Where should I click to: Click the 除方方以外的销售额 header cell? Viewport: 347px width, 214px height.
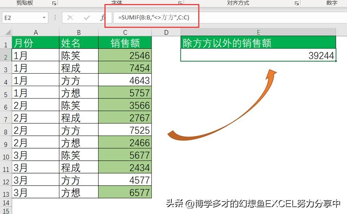pos(258,43)
